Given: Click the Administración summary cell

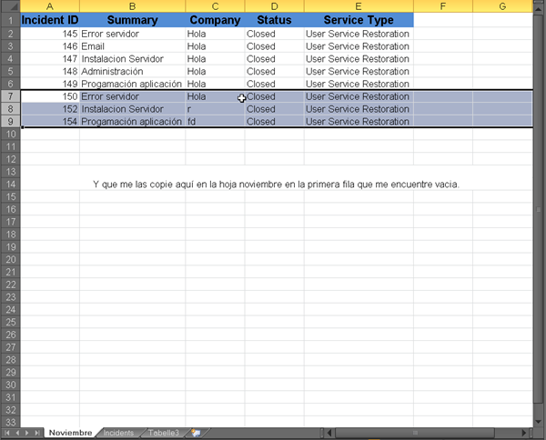Looking at the screenshot, I should [132, 71].
